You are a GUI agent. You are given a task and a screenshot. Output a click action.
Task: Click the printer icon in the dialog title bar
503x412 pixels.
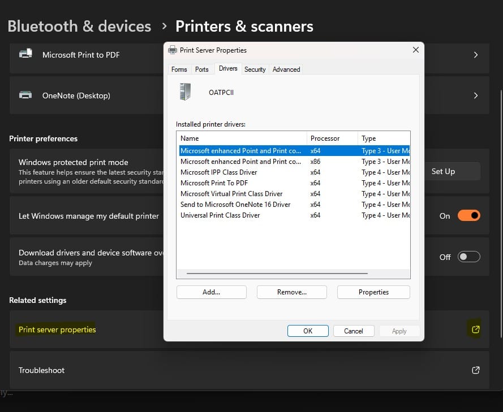(173, 50)
